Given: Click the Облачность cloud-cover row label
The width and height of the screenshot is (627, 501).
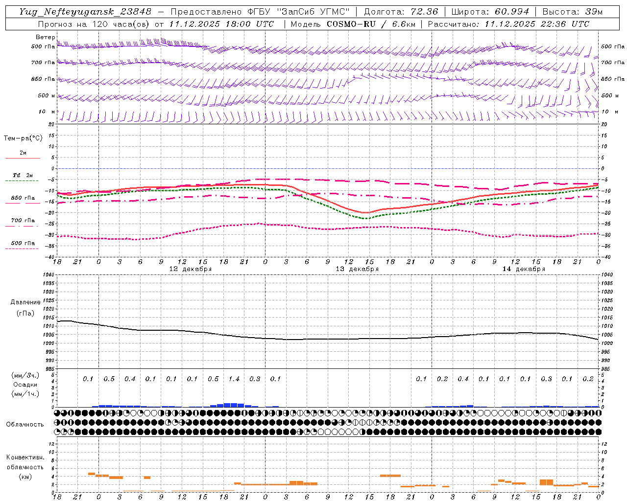Looking at the screenshot, I should [x=25, y=424].
